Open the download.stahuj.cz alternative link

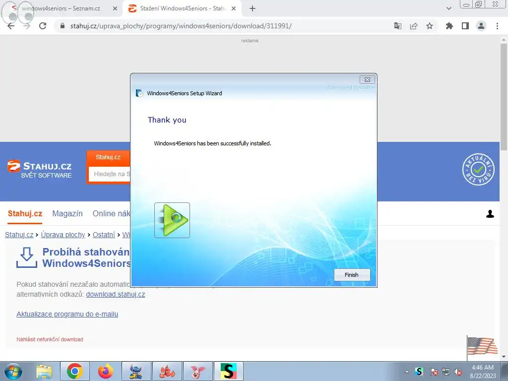click(115, 294)
